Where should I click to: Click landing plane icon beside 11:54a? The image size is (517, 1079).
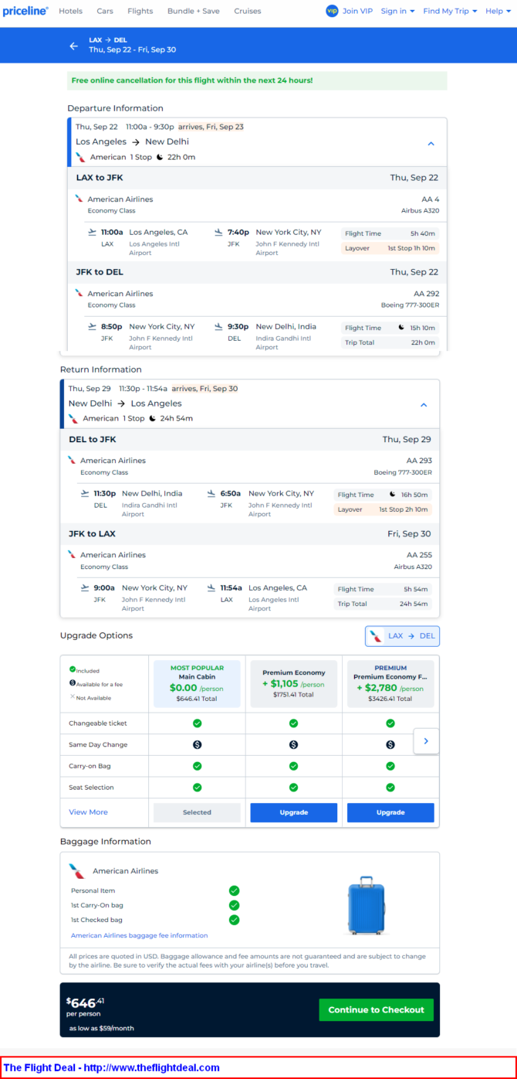click(x=212, y=587)
